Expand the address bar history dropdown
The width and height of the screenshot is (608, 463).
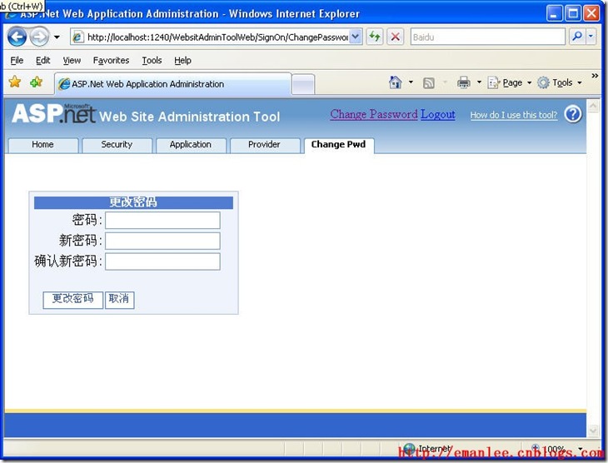[355, 37]
